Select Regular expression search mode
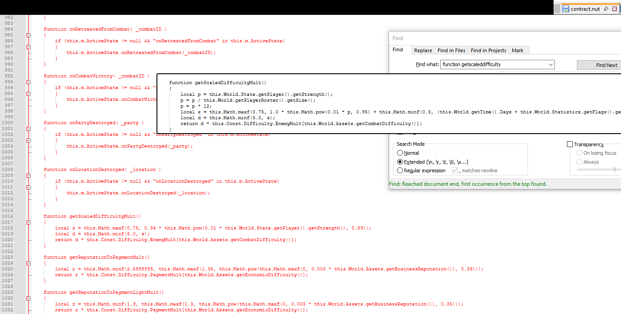Viewport: 621px width, 314px height. coord(421,170)
